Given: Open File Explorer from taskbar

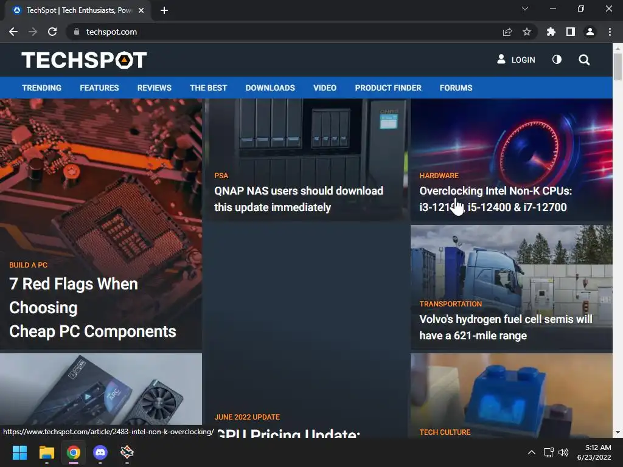Looking at the screenshot, I should click(46, 452).
